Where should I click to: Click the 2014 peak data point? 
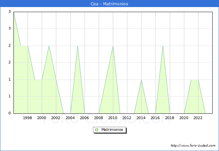coord(141,80)
